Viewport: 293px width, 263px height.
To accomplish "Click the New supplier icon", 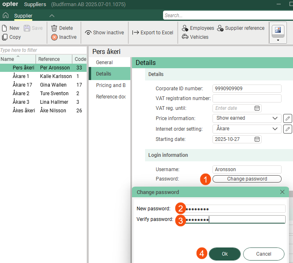I will (4, 28).
